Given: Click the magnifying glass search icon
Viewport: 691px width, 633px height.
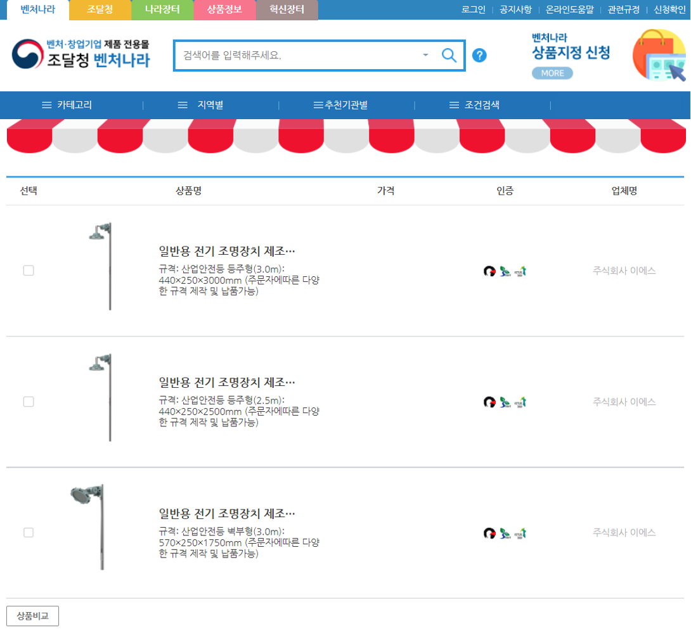Looking at the screenshot, I should [449, 56].
